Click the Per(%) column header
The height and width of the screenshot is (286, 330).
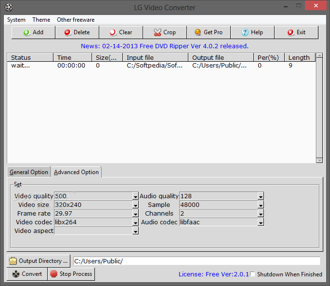(269, 57)
